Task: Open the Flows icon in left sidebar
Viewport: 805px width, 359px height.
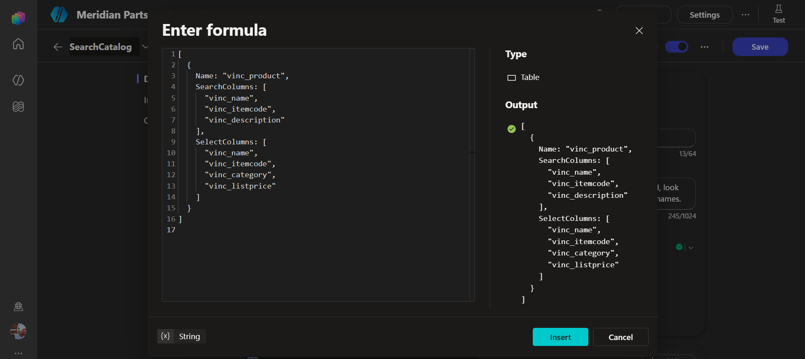Action: 18,106
